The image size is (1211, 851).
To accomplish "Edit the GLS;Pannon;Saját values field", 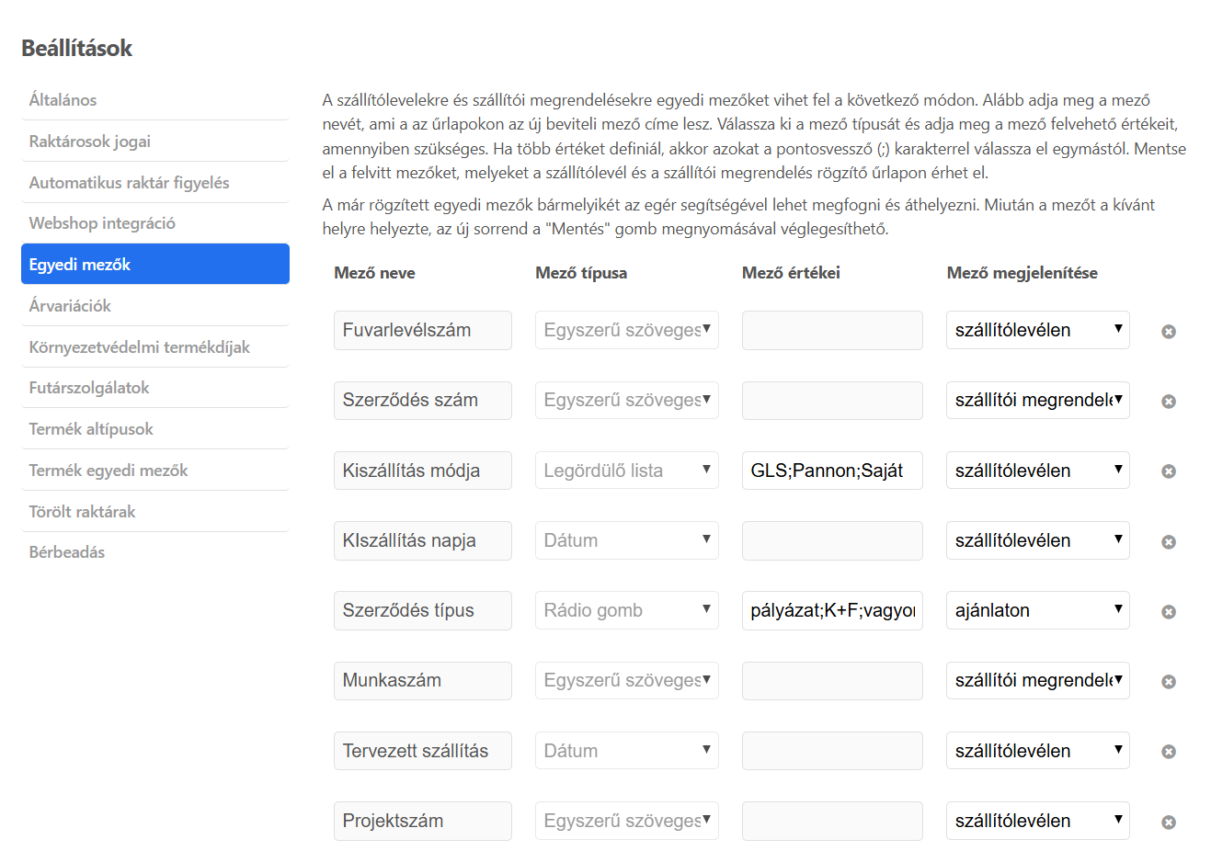I will click(832, 471).
